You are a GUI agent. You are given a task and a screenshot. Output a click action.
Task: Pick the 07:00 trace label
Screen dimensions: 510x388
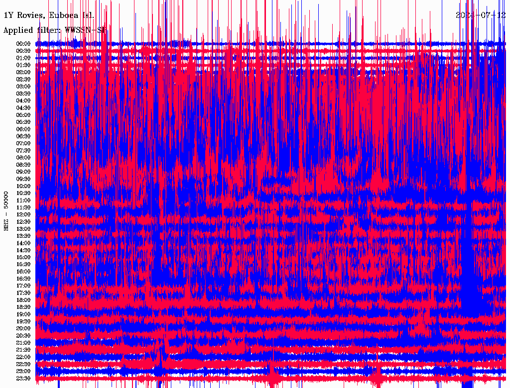pos(23,143)
